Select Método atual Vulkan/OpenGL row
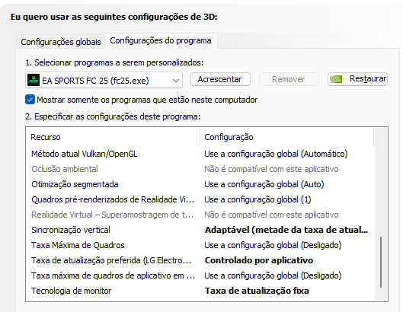The height and width of the screenshot is (312, 403). [200, 154]
